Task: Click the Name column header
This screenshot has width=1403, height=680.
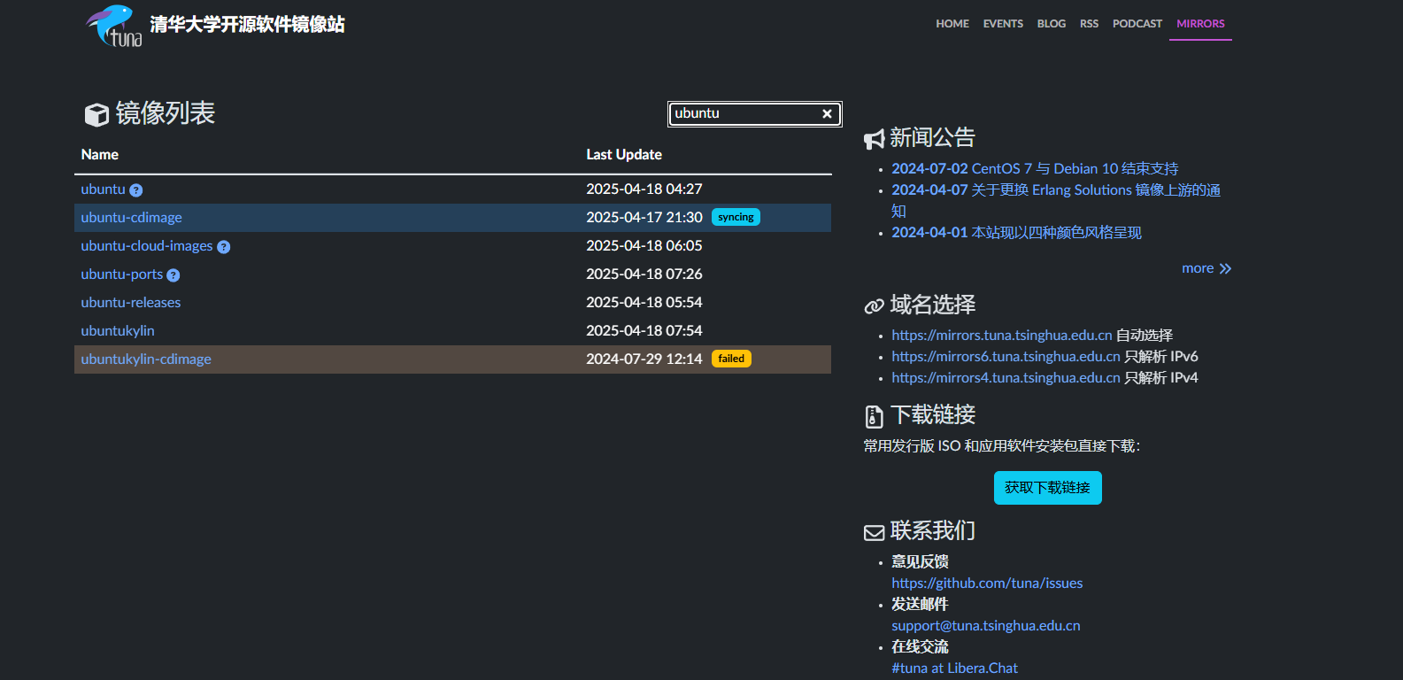Action: coord(99,155)
